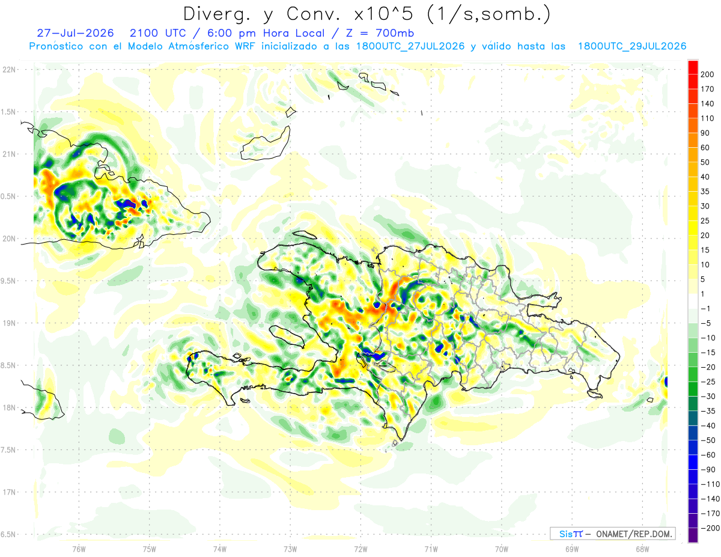Click the "-200" value at scale bottom

click(709, 528)
